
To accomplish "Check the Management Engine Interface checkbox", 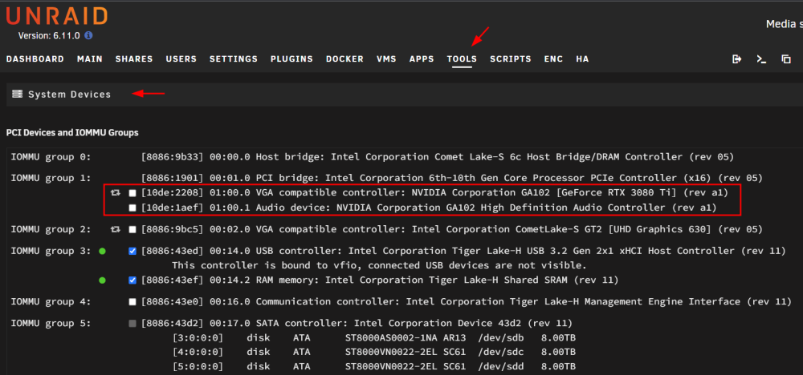I will click(x=132, y=302).
